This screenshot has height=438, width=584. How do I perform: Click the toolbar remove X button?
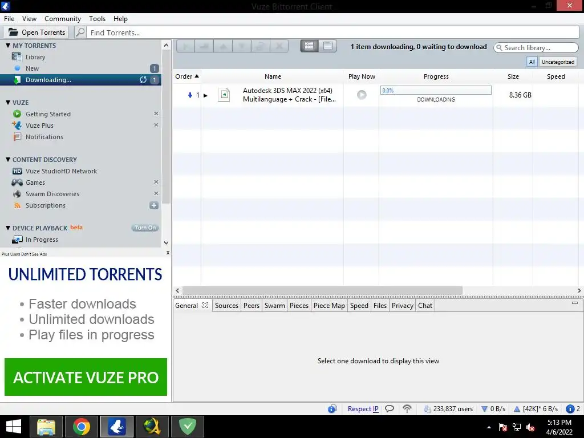point(279,46)
